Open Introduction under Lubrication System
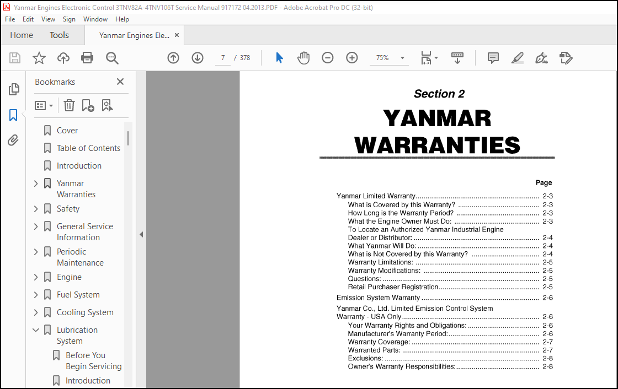This screenshot has height=389, width=618. 88,381
